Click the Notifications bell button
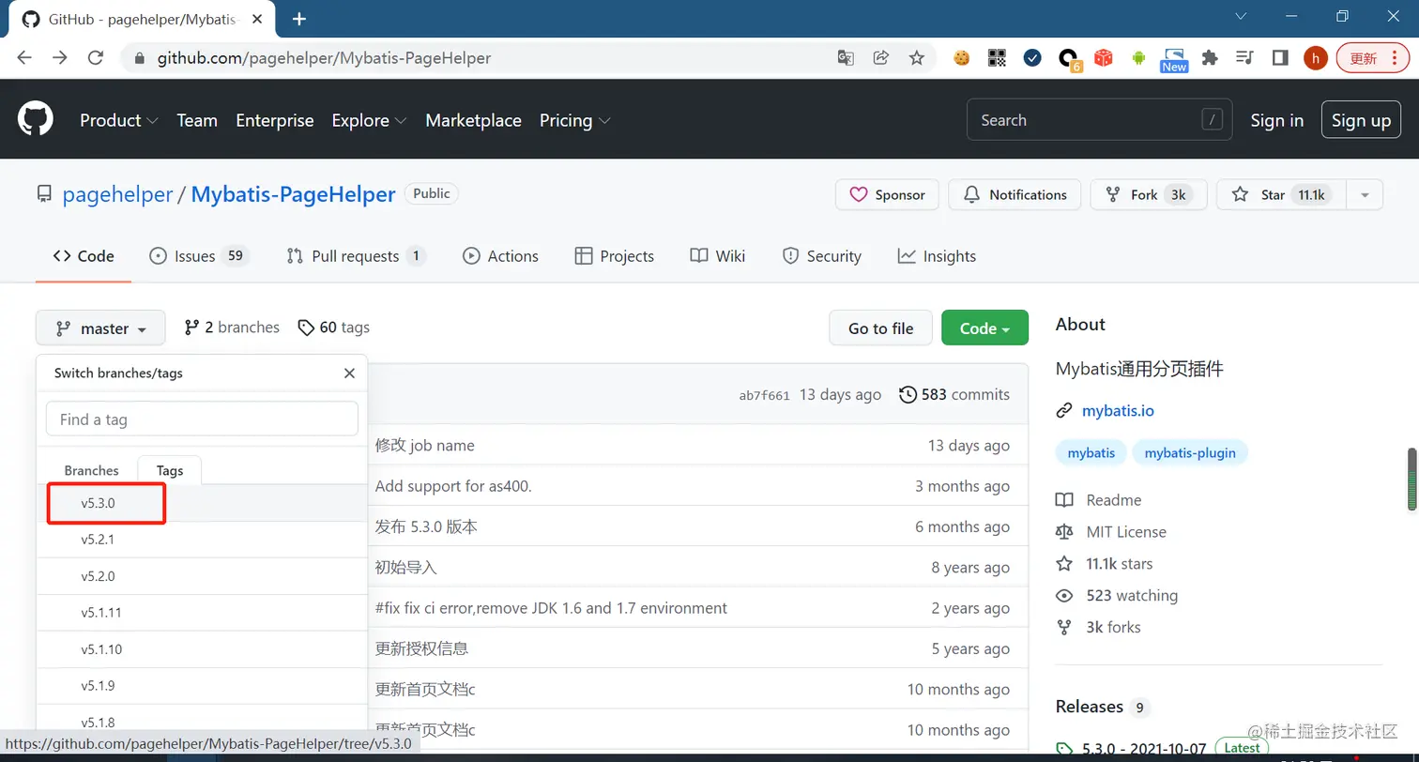Image resolution: width=1419 pixels, height=762 pixels. [x=1015, y=194]
